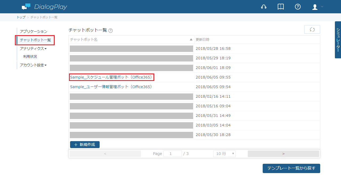The width and height of the screenshot is (341, 176).
Task: Open 利用状況 under analytics
Action: pyautogui.click(x=30, y=56)
